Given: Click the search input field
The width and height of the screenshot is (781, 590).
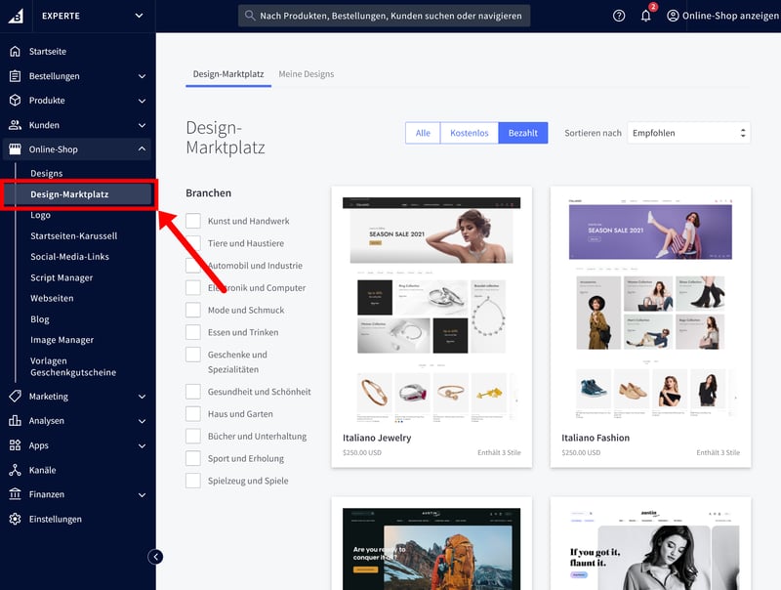Looking at the screenshot, I should pos(385,16).
